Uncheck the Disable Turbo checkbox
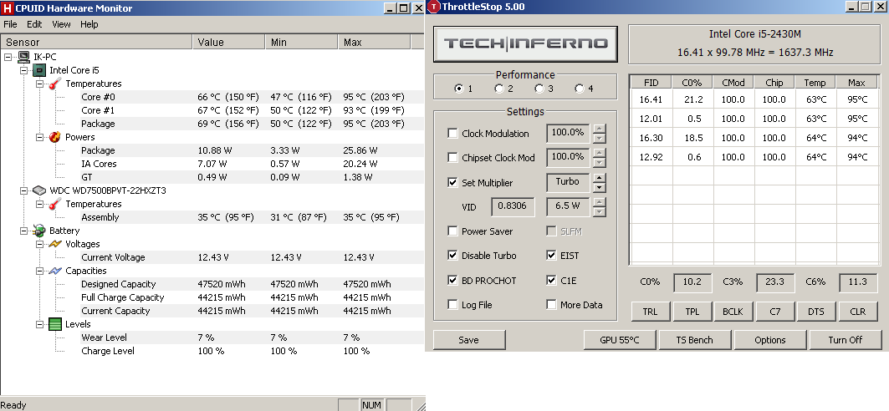This screenshot has width=889, height=411. tap(452, 256)
